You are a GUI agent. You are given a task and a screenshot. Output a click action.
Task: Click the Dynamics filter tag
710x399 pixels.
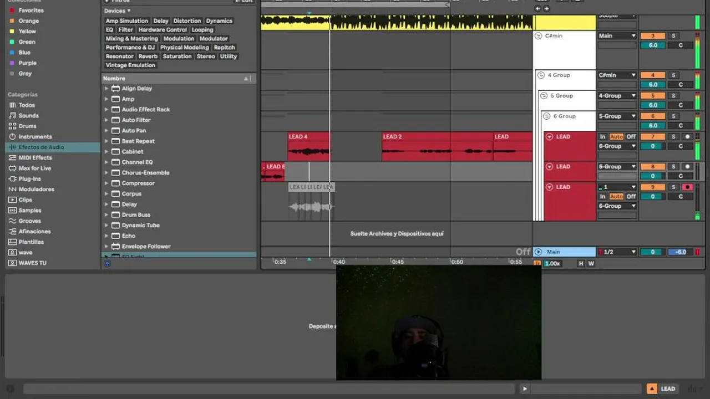click(219, 21)
